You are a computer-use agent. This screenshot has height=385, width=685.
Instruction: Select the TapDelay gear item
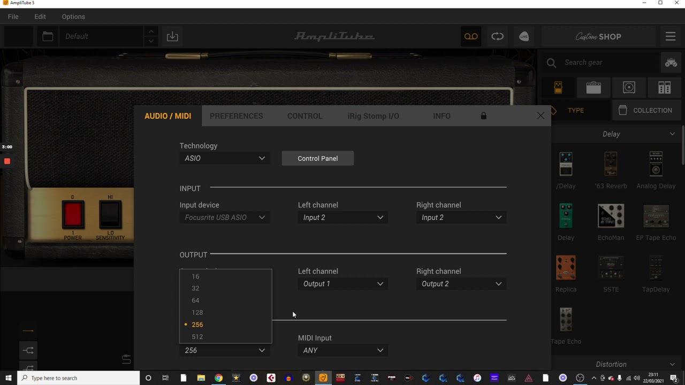[656, 274]
